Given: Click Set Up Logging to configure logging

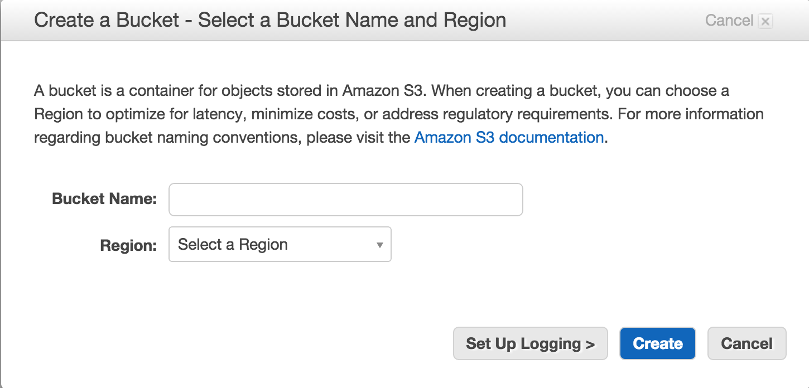Looking at the screenshot, I should click(x=529, y=343).
